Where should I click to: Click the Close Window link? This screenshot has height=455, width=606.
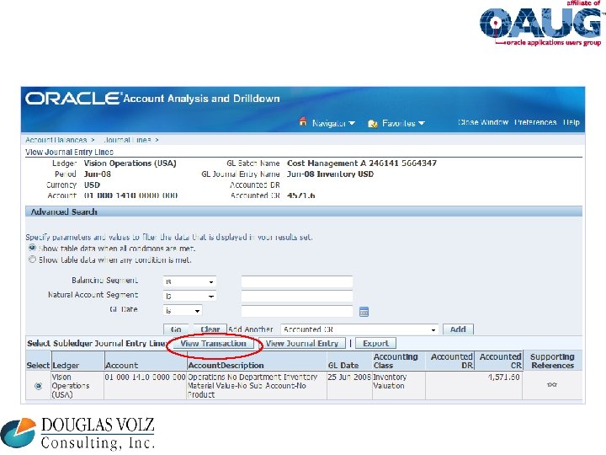(x=483, y=122)
